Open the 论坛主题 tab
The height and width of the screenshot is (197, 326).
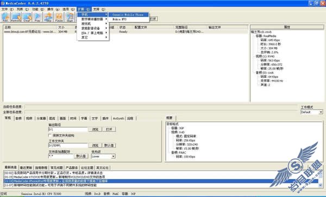(x=87, y=168)
